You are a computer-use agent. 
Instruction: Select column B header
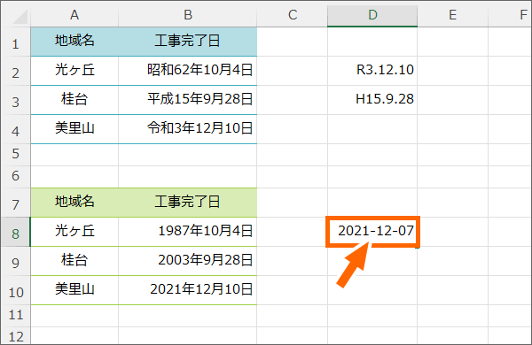point(188,15)
